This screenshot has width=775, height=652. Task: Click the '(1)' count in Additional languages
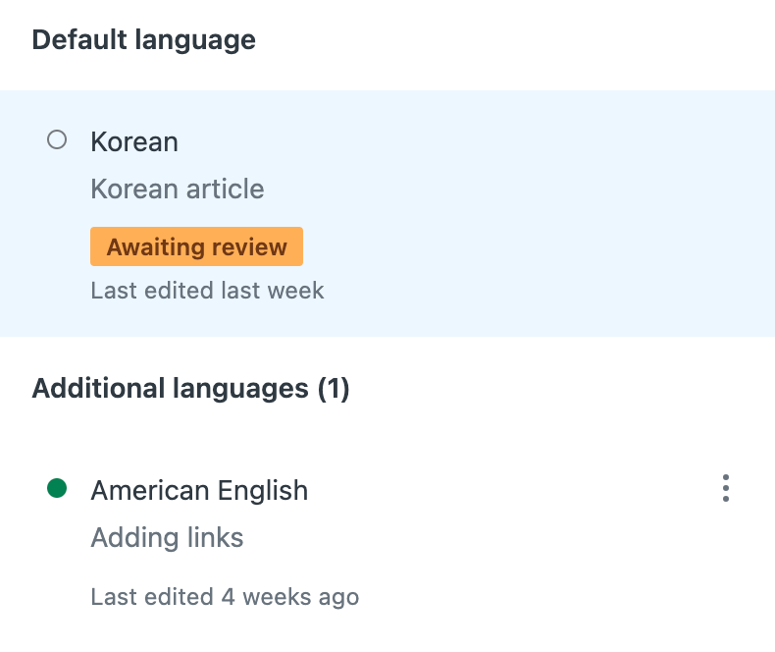334,389
